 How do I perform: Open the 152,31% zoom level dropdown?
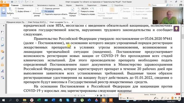[91, 9]
